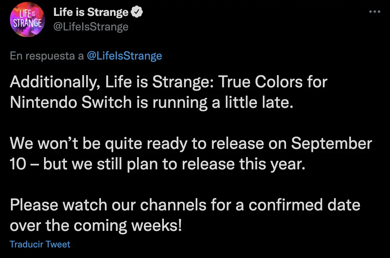Click the bold Life is Strange display name
390x258 pixels.
click(91, 12)
